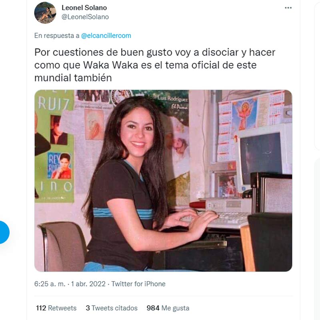Click the Twitter for iPhone source link

(x=138, y=284)
